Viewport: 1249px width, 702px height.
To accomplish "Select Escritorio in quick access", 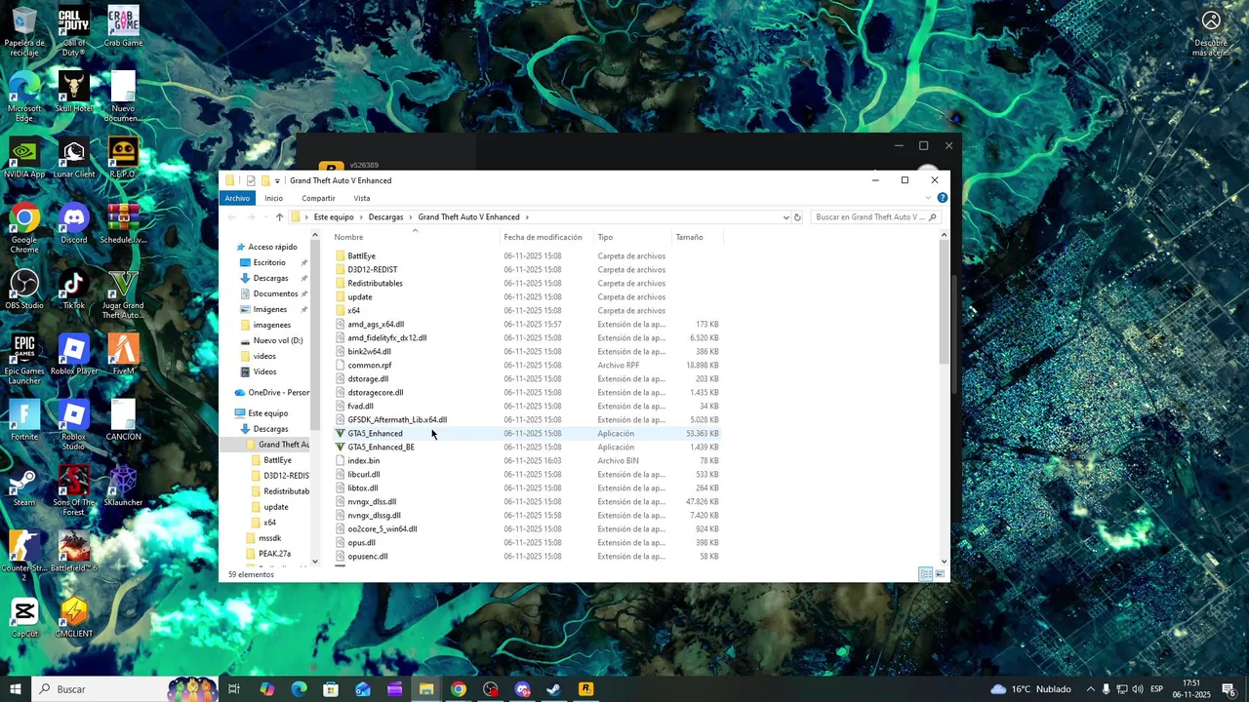I will point(269,262).
